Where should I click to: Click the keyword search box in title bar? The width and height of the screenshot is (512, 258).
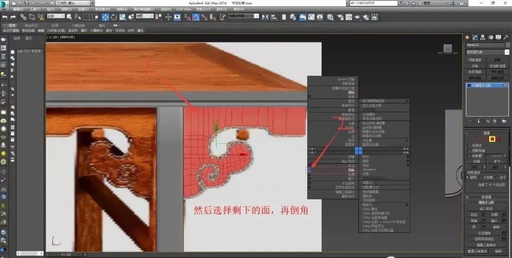coord(374,3)
